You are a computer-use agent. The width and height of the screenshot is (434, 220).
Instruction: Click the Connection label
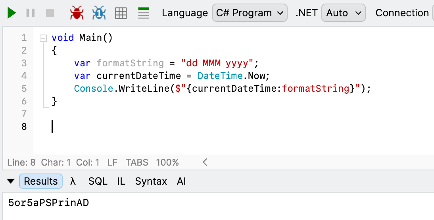pos(402,13)
